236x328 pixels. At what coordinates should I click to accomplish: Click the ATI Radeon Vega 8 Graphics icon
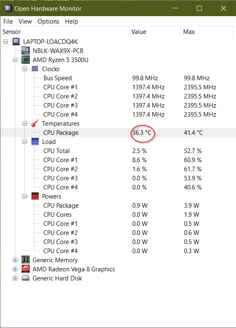[26, 269]
